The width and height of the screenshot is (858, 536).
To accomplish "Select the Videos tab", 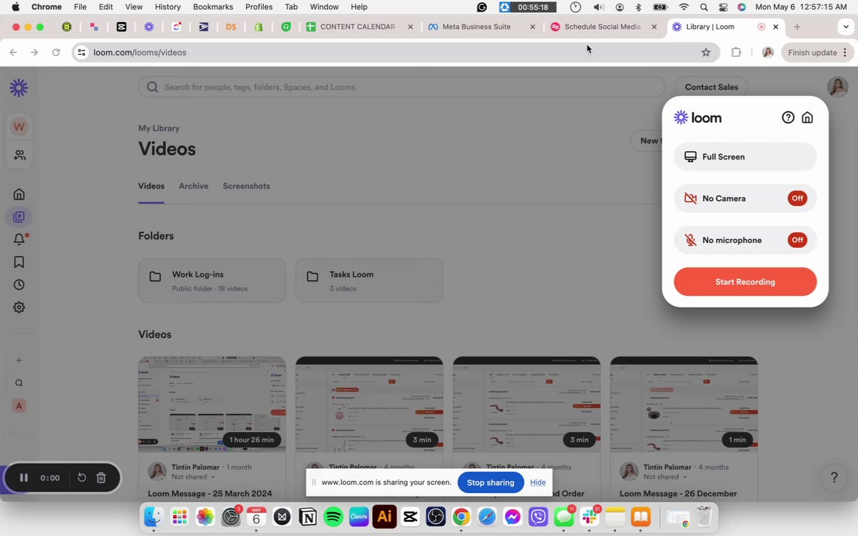I will click(151, 186).
